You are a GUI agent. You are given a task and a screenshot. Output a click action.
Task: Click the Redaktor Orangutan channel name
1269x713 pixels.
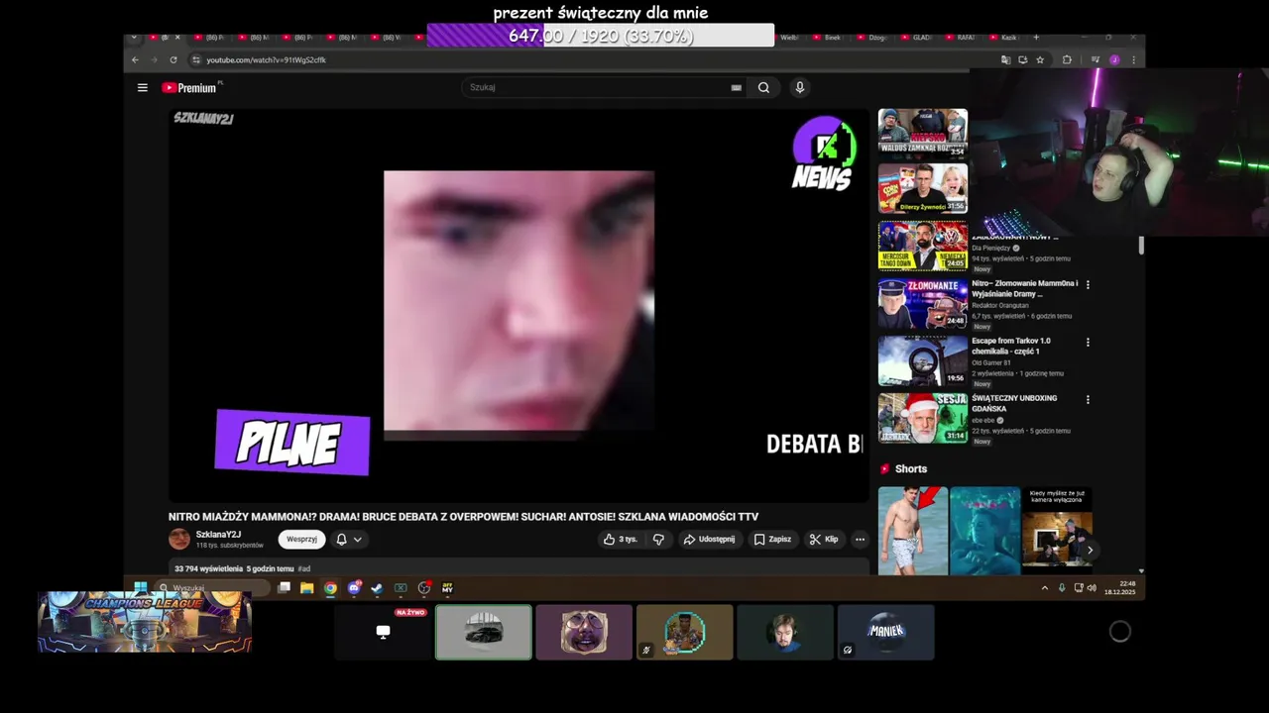(1000, 305)
